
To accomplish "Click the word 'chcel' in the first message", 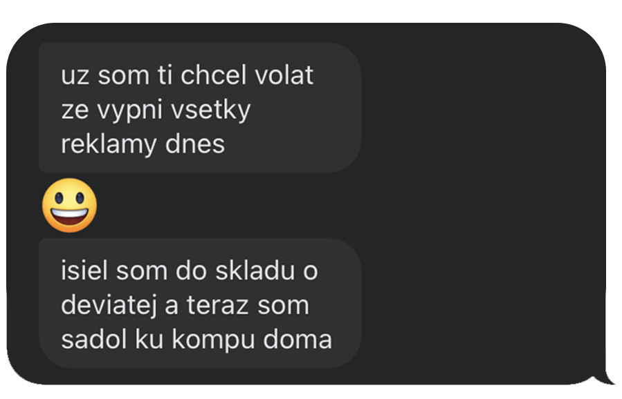I will [x=214, y=75].
